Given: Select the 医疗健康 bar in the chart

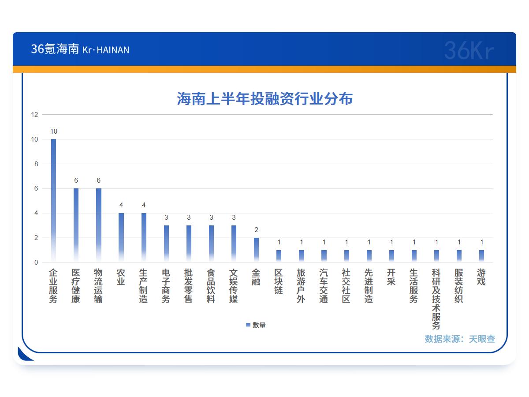Looking at the screenshot, I should (76, 225).
